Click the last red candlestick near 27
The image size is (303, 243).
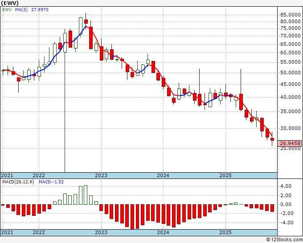pos(272,140)
